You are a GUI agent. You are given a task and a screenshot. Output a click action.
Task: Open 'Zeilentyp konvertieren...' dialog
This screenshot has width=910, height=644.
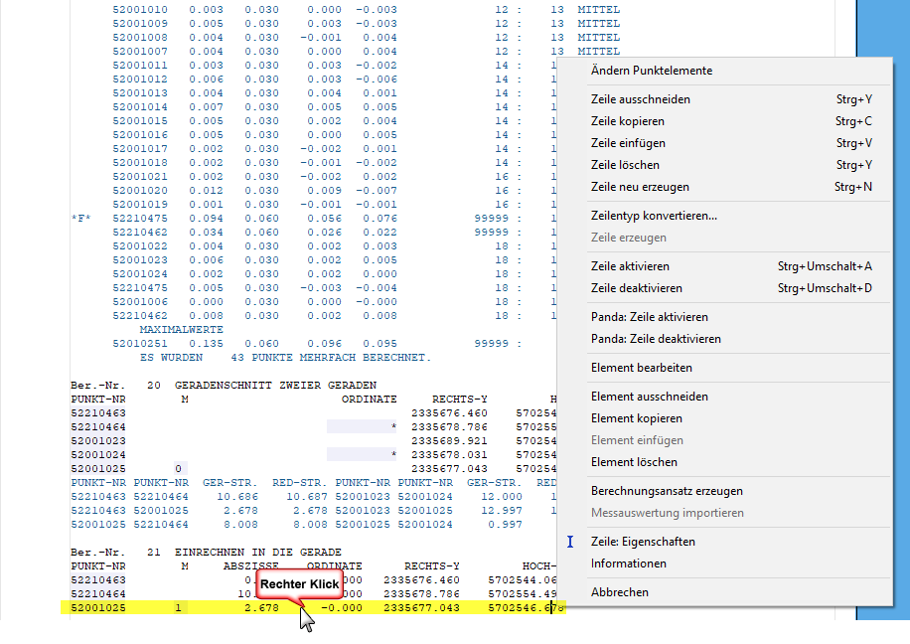click(654, 216)
